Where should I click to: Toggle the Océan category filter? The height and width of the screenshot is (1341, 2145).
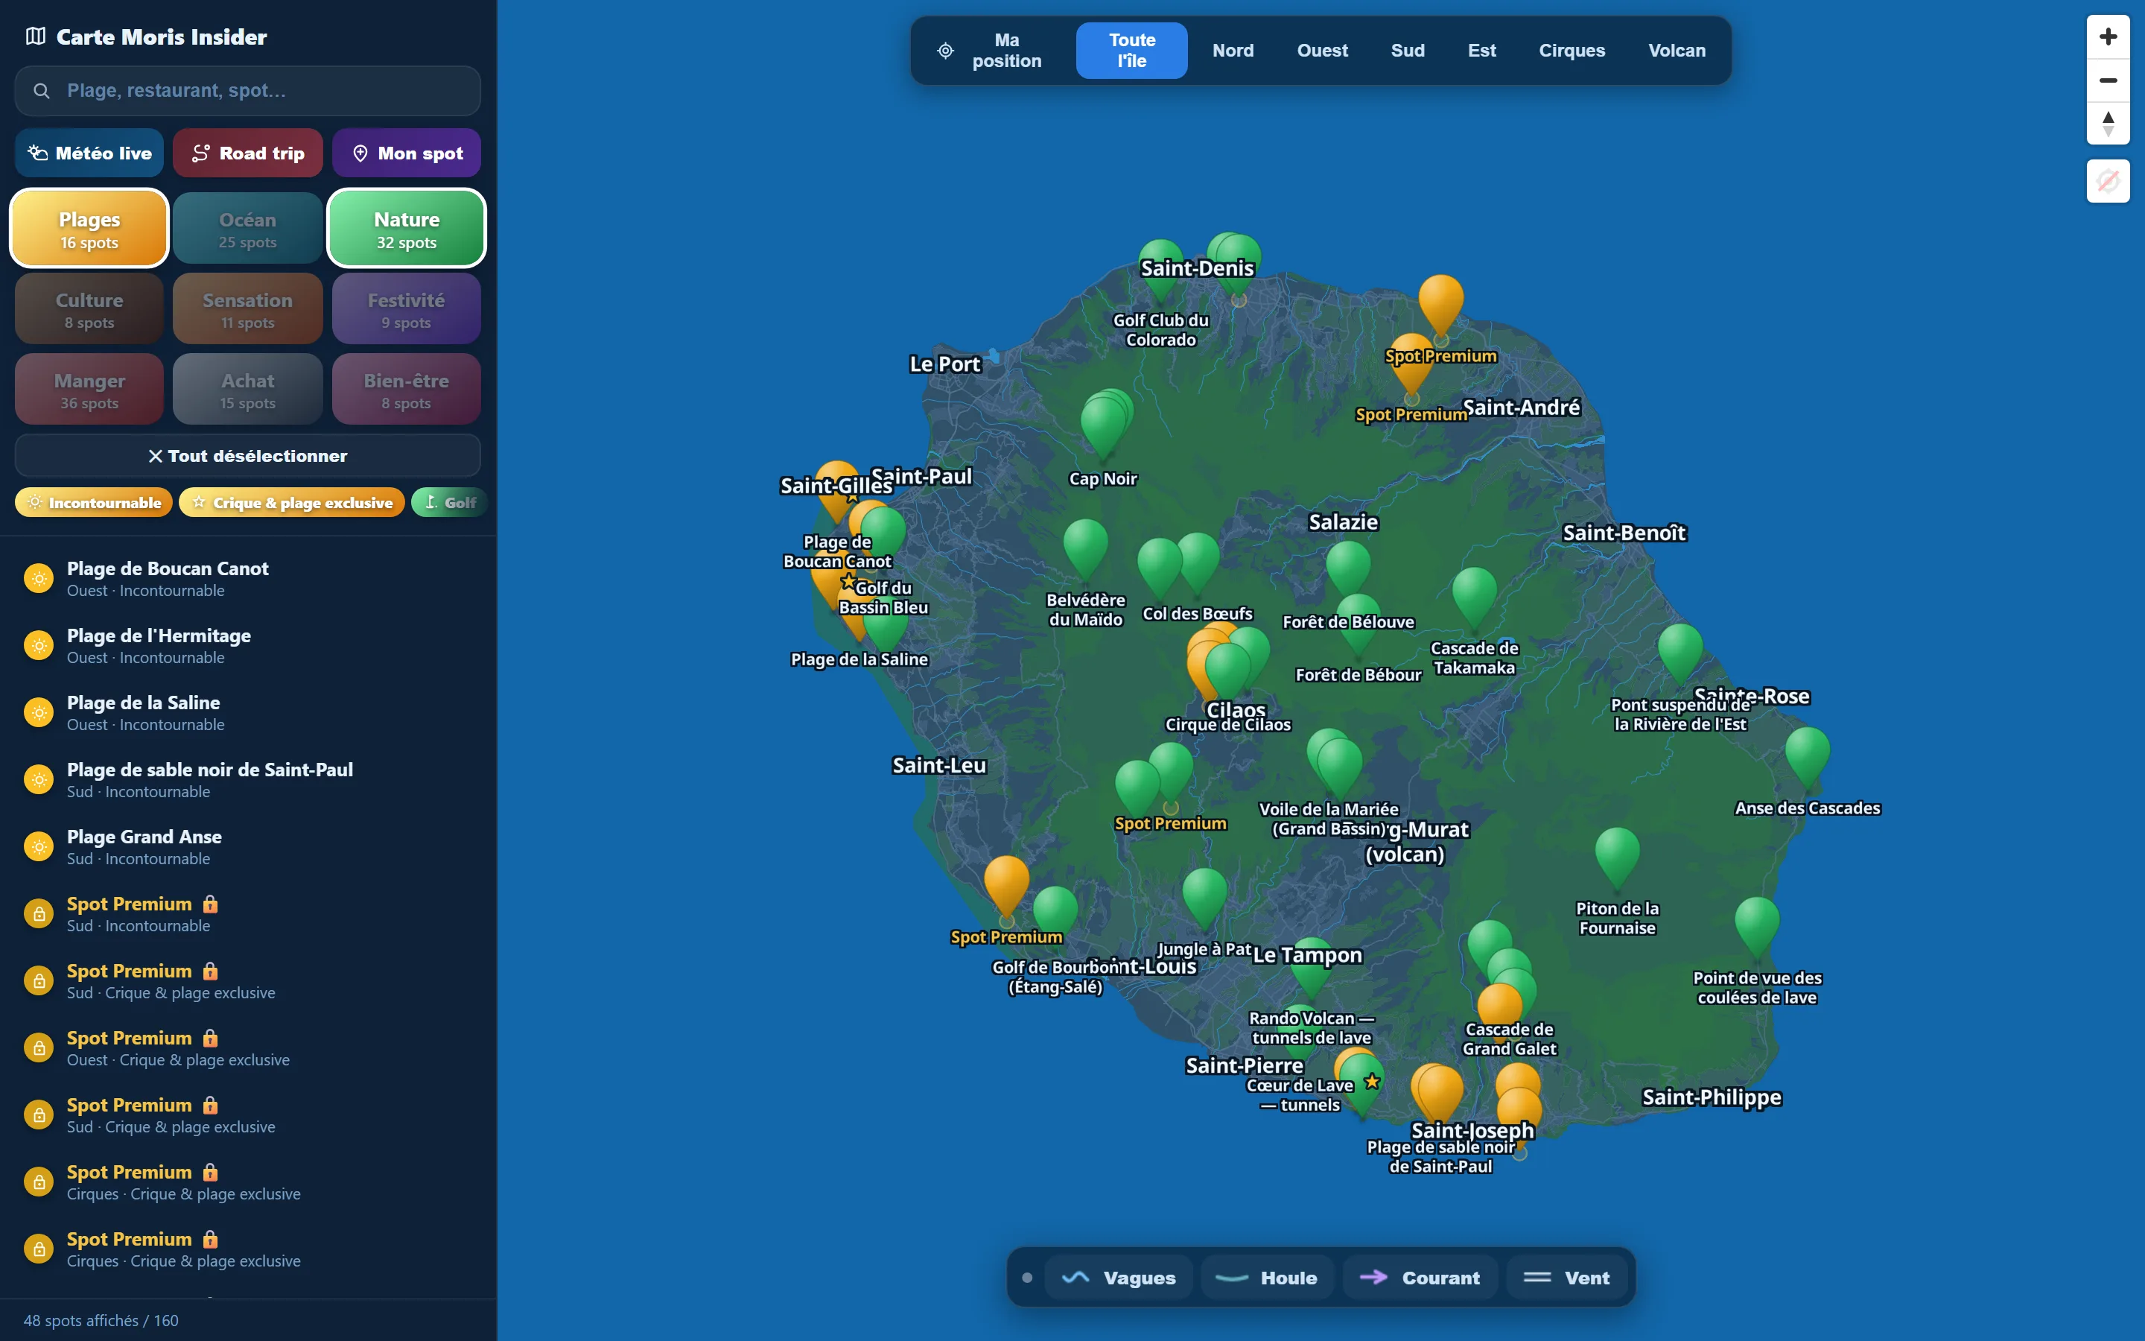247,228
